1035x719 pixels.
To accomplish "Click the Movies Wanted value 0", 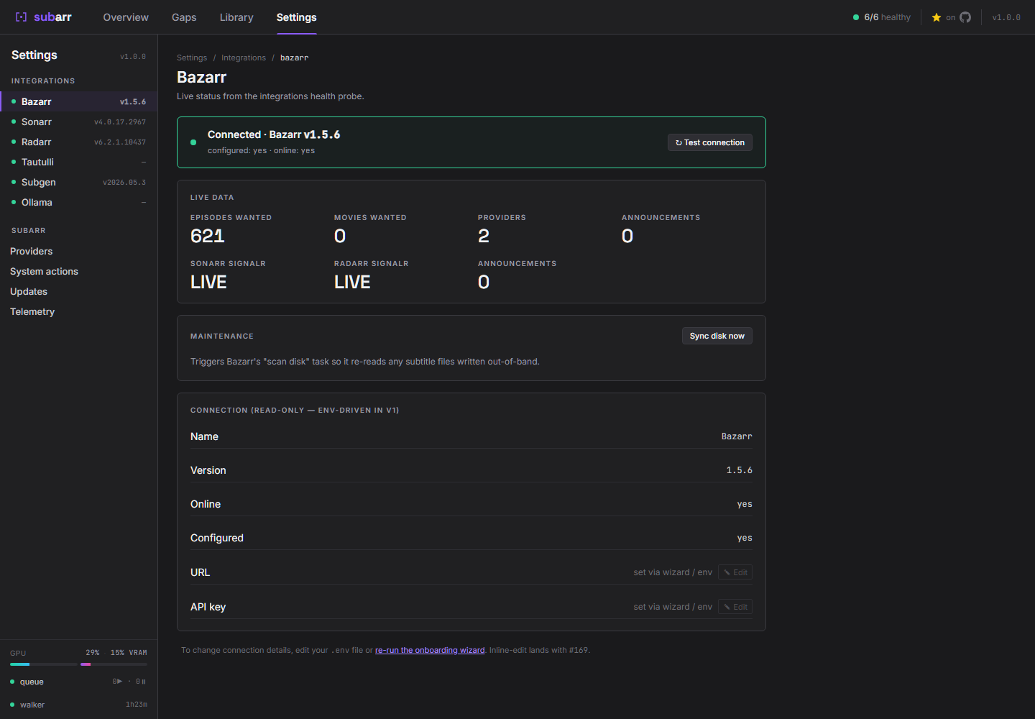I will 340,236.
